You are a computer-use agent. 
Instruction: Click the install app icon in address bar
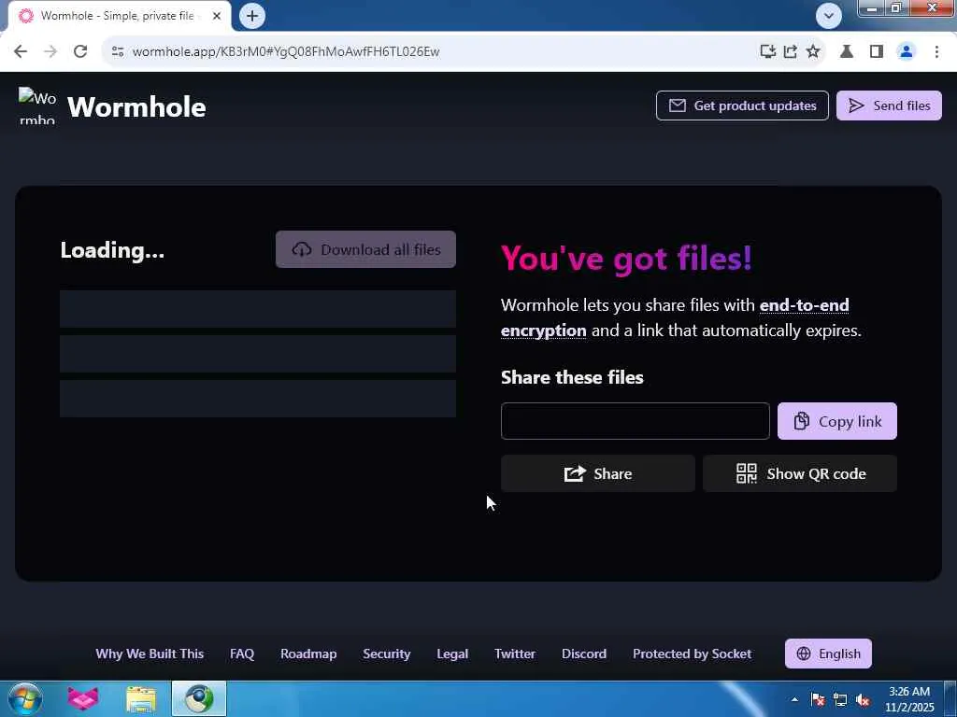point(768,52)
